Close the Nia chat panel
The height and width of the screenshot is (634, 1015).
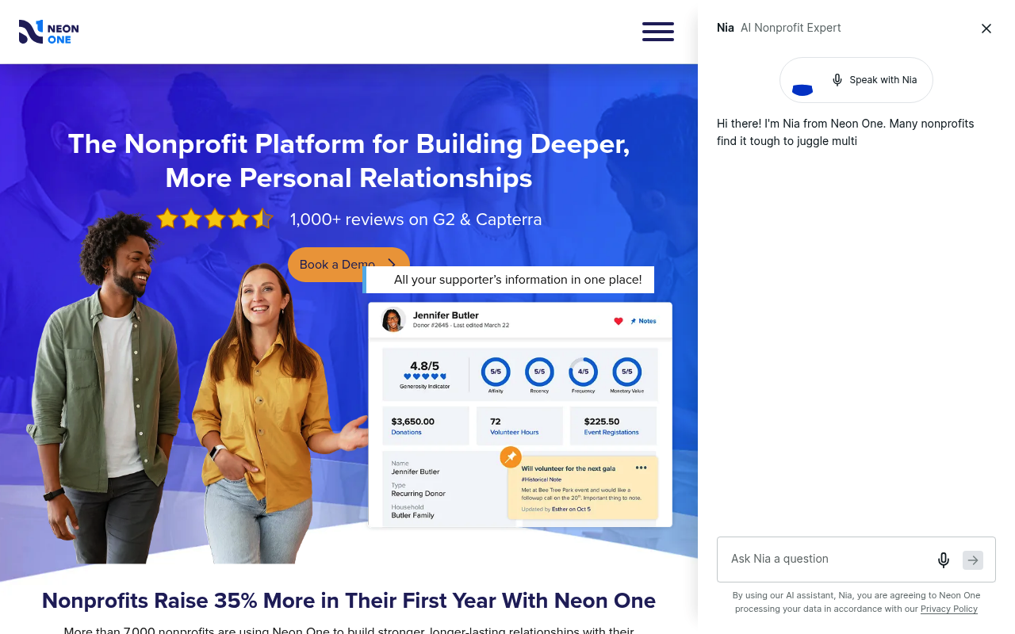(x=986, y=29)
